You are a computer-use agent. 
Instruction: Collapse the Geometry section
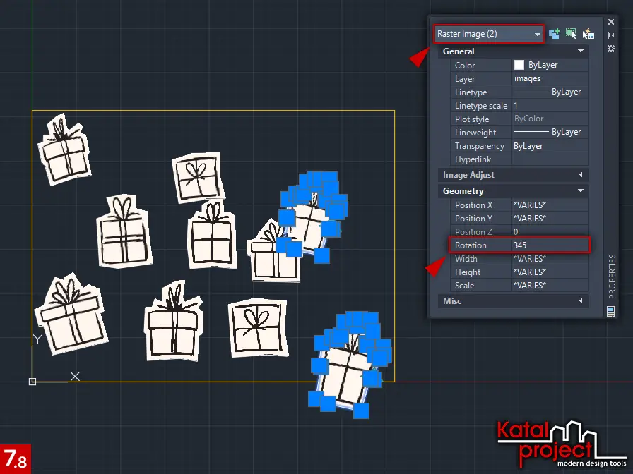(581, 191)
